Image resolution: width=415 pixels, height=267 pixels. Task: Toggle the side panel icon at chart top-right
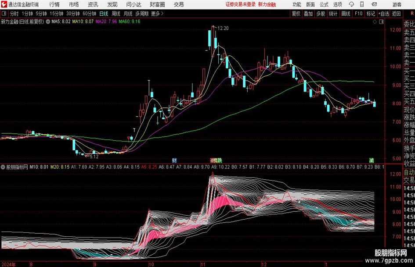381,22
